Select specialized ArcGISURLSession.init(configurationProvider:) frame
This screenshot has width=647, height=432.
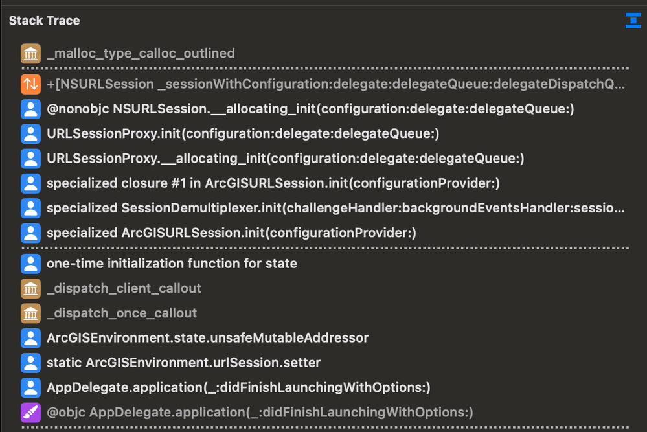(231, 233)
